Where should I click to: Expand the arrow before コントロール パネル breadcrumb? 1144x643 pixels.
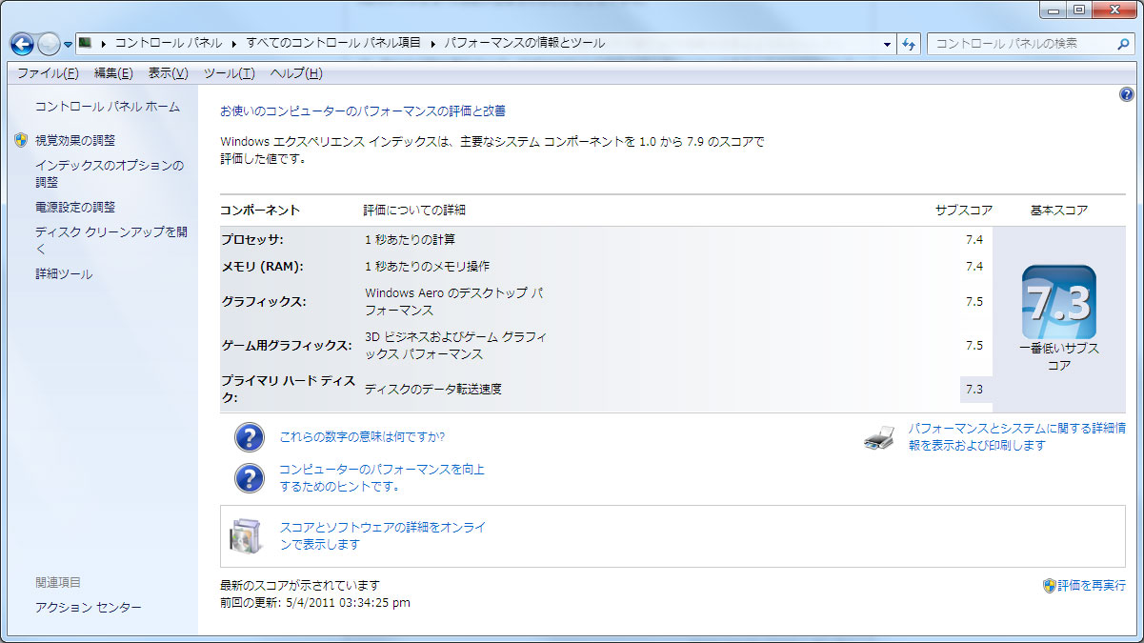103,43
